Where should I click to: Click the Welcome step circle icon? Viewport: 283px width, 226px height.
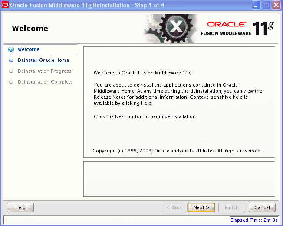pos(11,49)
